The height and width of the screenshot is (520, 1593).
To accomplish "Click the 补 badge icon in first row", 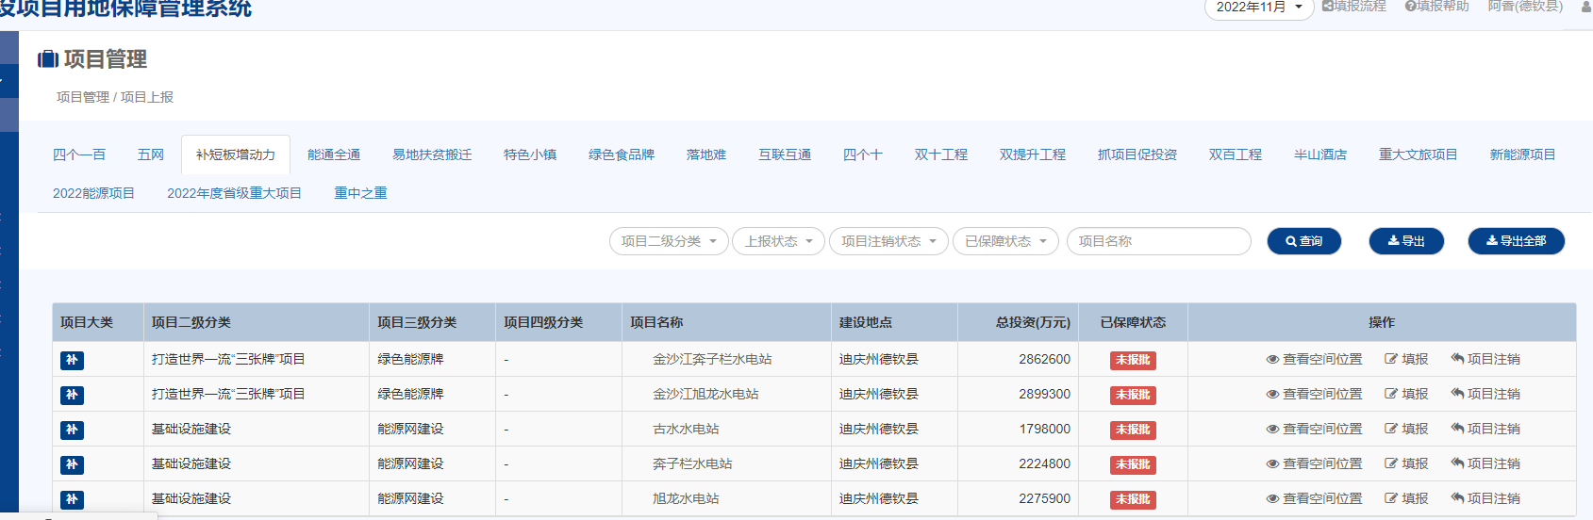I will pyautogui.click(x=72, y=360).
